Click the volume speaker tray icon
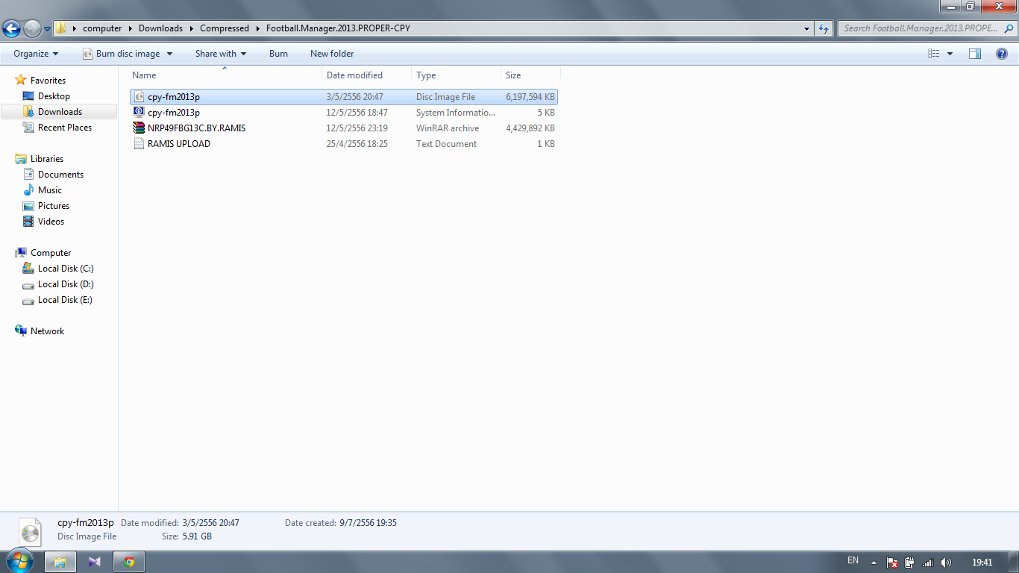Image resolution: width=1019 pixels, height=573 pixels. pyautogui.click(x=946, y=563)
